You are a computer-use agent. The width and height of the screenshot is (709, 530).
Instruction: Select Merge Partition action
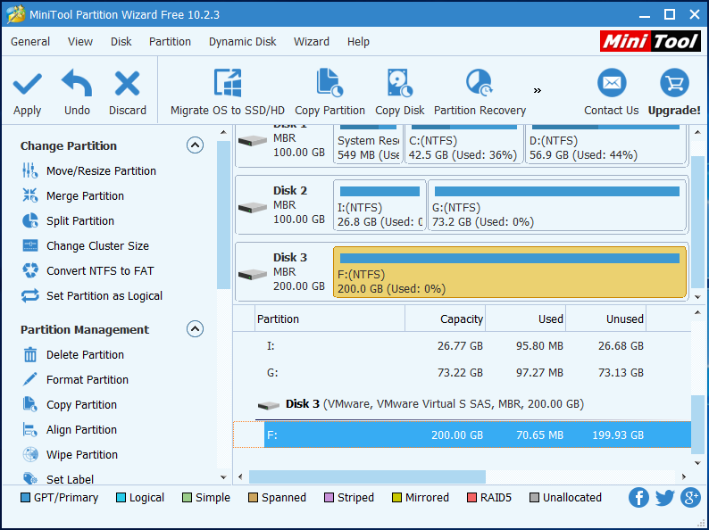pos(73,195)
